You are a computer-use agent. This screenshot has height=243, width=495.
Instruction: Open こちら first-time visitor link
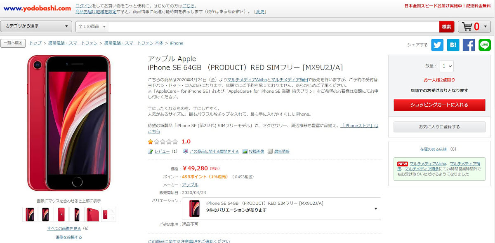pyautogui.click(x=189, y=6)
